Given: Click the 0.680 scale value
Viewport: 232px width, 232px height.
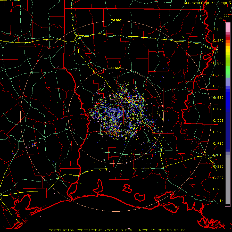Looking at the screenshot, I should [x=218, y=98].
